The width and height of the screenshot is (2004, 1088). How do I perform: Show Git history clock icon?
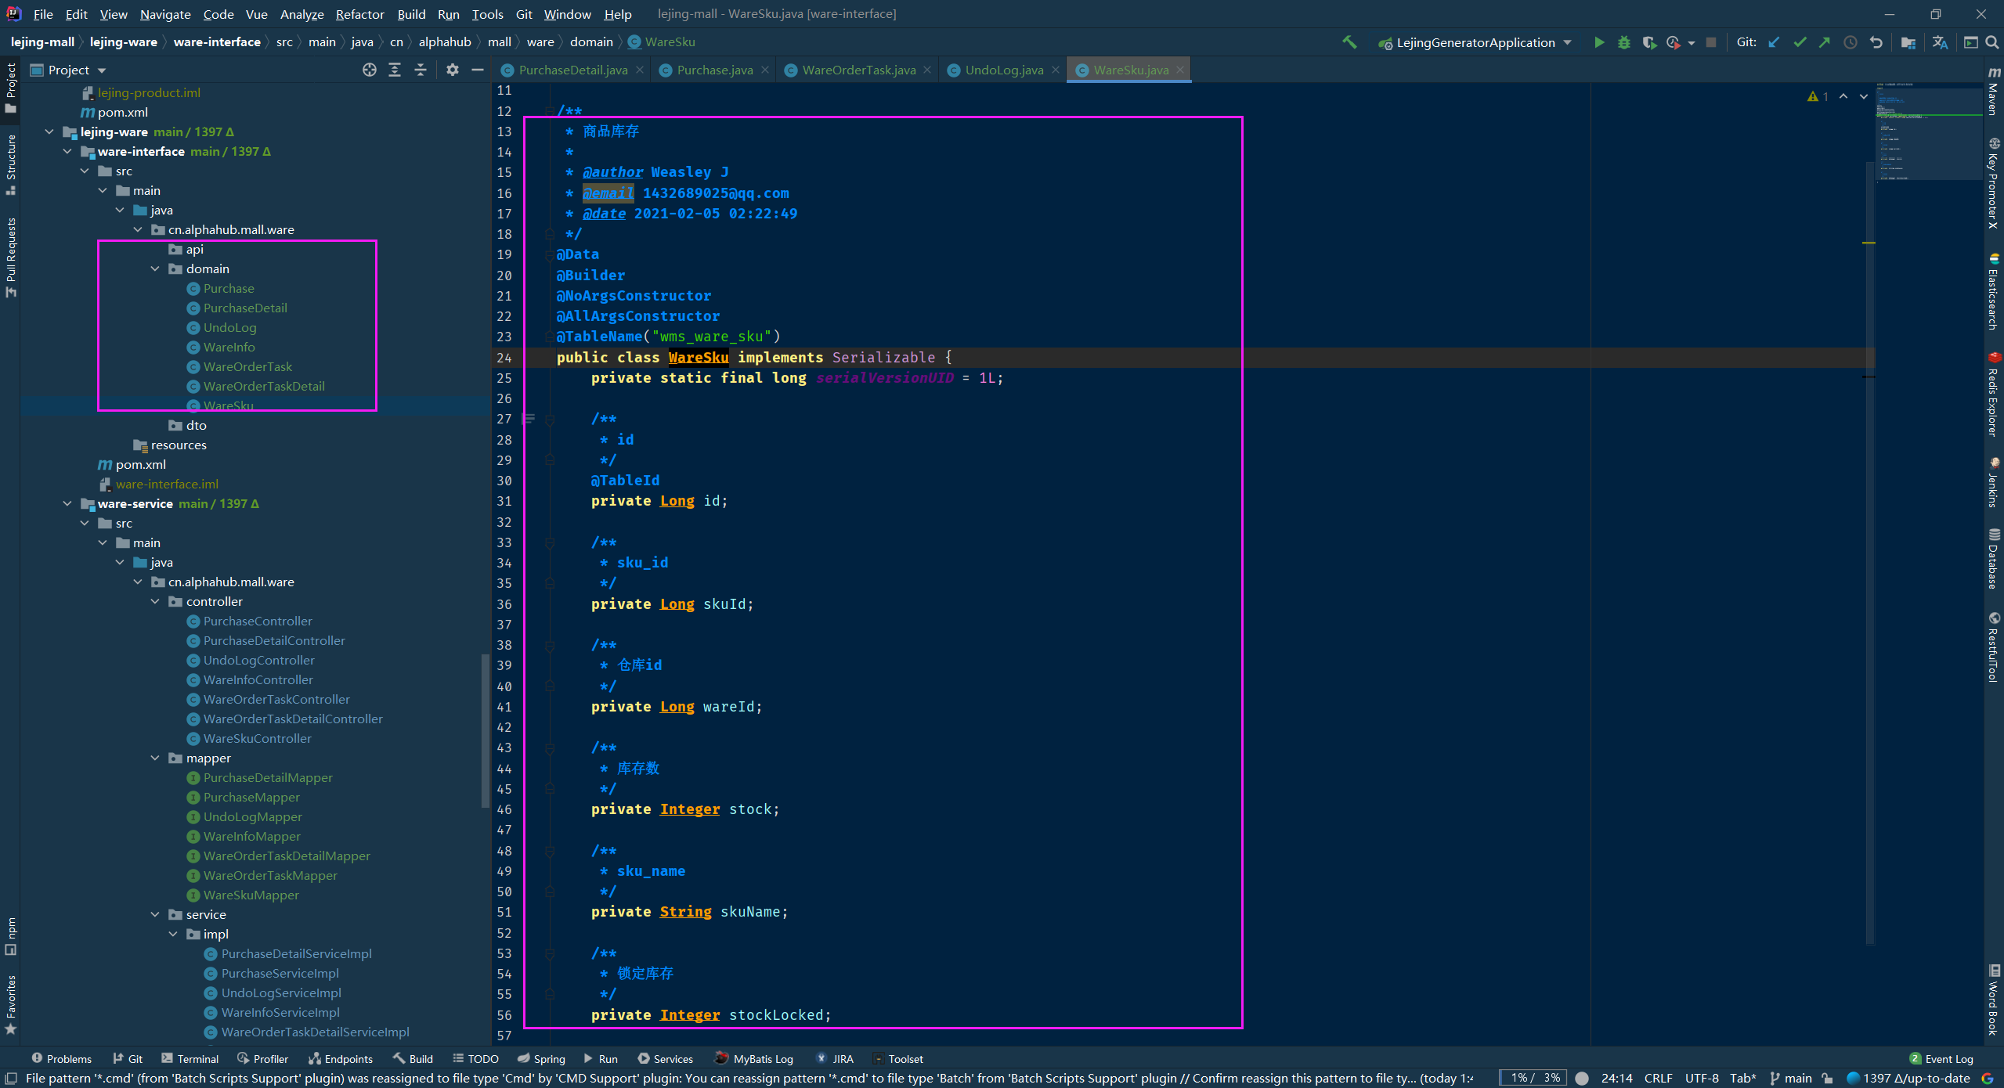pyautogui.click(x=1851, y=42)
